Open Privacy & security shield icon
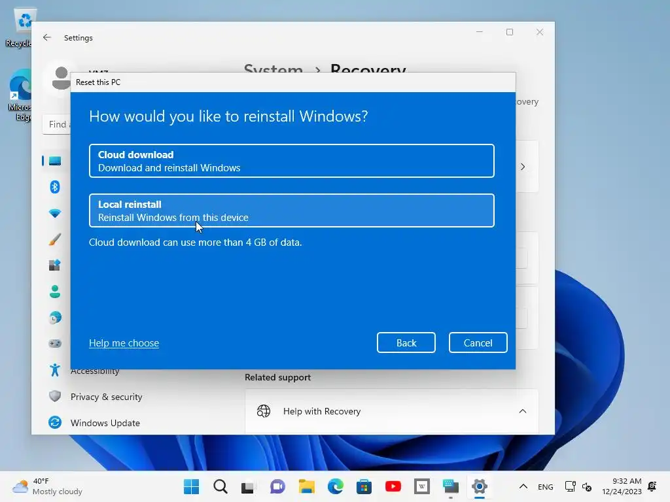The image size is (670, 502). coord(55,396)
